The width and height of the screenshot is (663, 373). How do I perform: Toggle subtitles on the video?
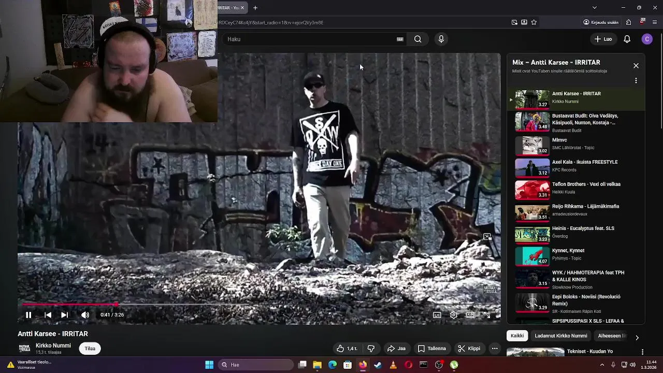(437, 315)
